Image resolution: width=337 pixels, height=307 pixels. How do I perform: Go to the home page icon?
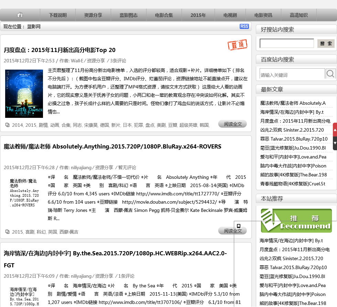coord(20,15)
